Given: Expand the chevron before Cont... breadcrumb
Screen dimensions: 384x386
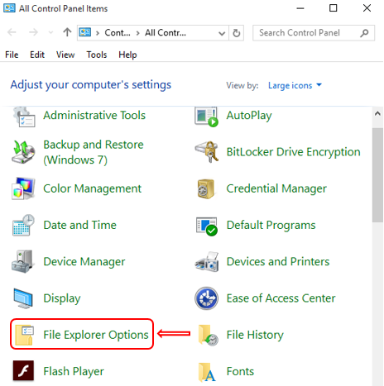Looking at the screenshot, I should point(98,33).
